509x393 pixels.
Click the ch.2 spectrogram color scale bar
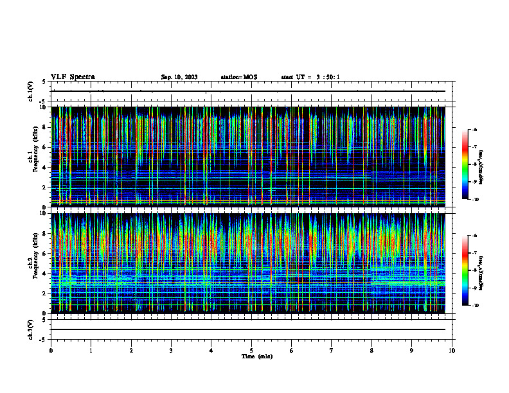465,270
